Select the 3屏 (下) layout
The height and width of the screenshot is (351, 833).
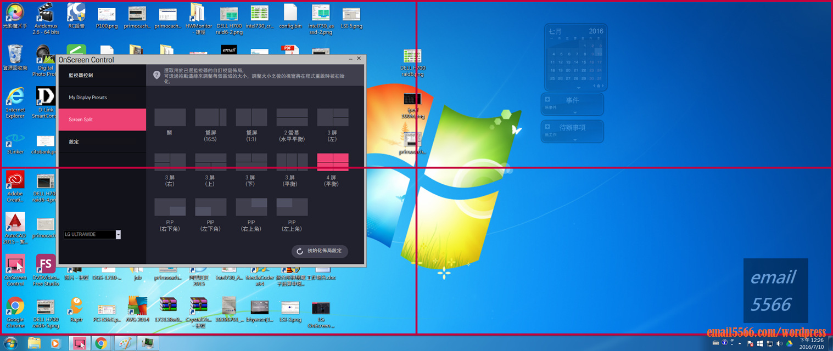[251, 162]
